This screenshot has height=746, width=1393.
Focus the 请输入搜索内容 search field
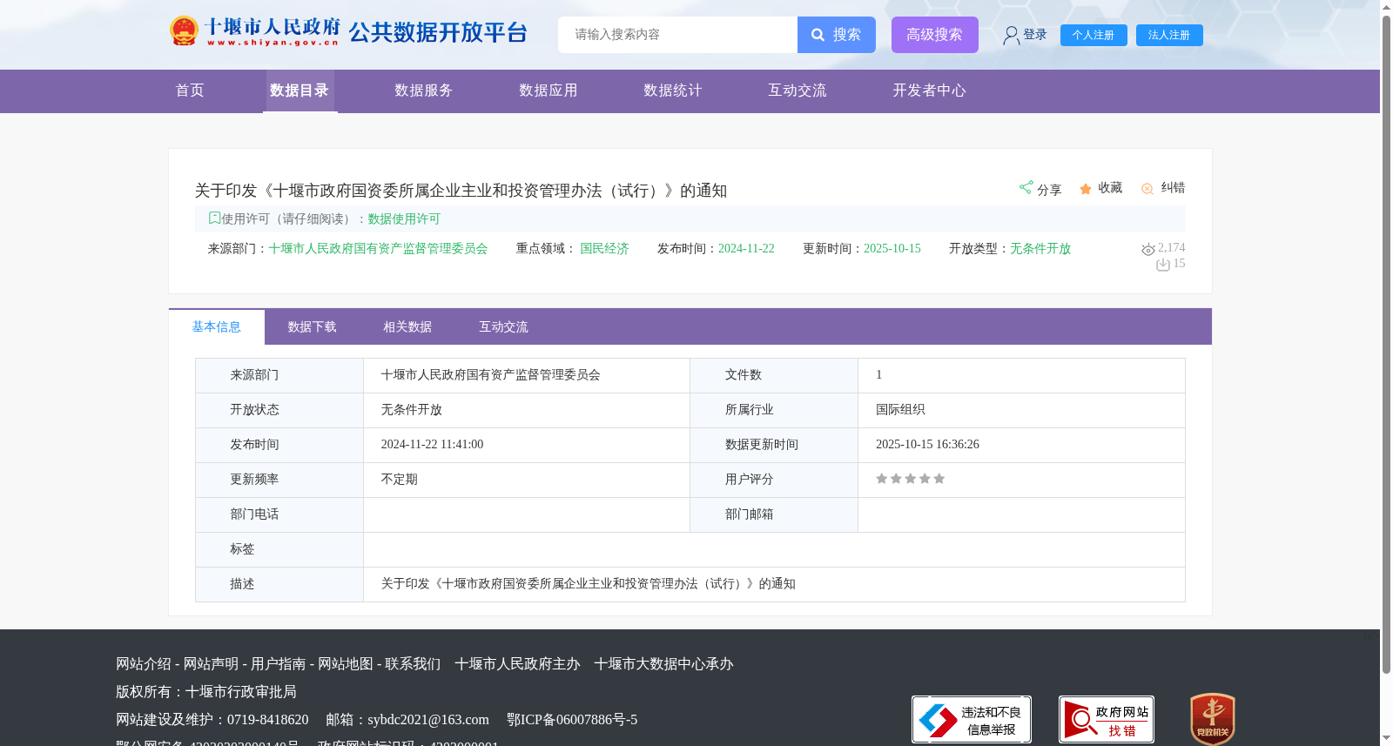click(678, 35)
